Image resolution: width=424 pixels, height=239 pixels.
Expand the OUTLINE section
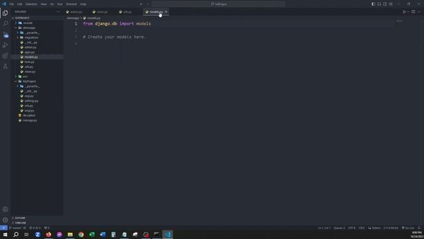(20, 218)
